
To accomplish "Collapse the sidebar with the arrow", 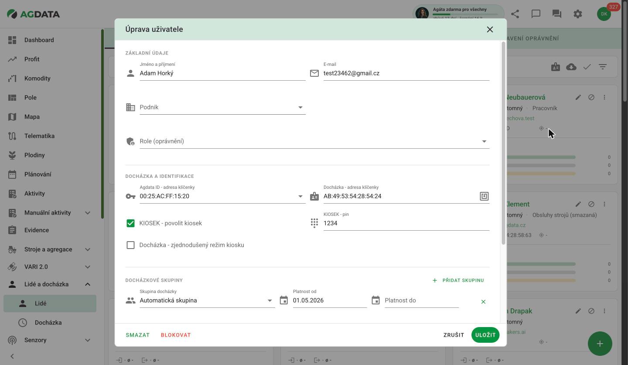I will [x=12, y=356].
